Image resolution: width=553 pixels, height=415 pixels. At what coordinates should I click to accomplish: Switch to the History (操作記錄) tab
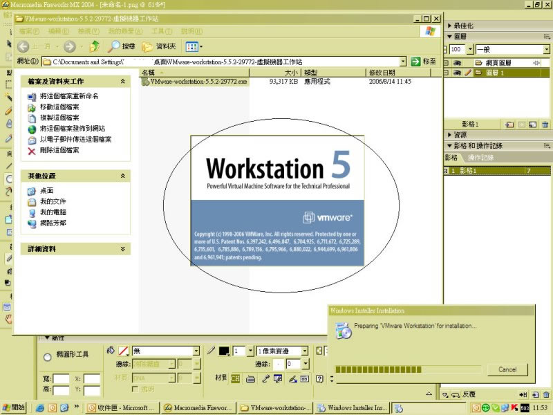[480, 158]
